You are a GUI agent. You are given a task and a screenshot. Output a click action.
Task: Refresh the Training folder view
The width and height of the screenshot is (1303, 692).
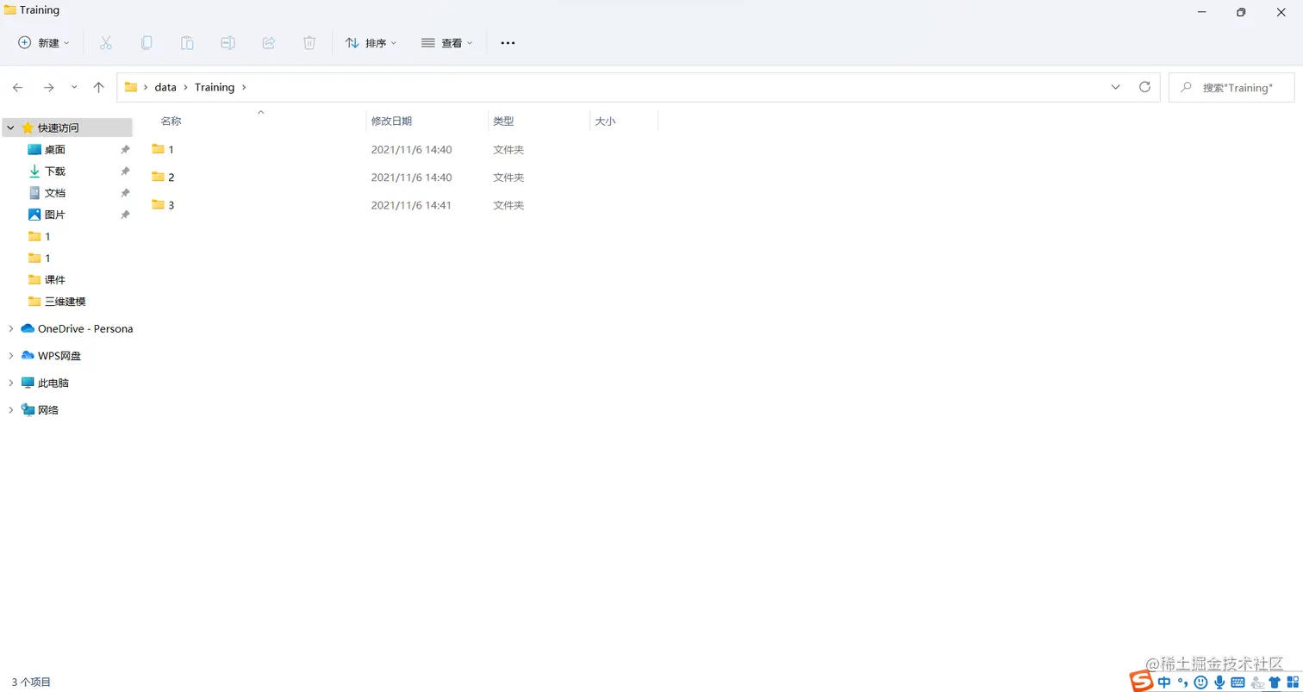point(1144,87)
